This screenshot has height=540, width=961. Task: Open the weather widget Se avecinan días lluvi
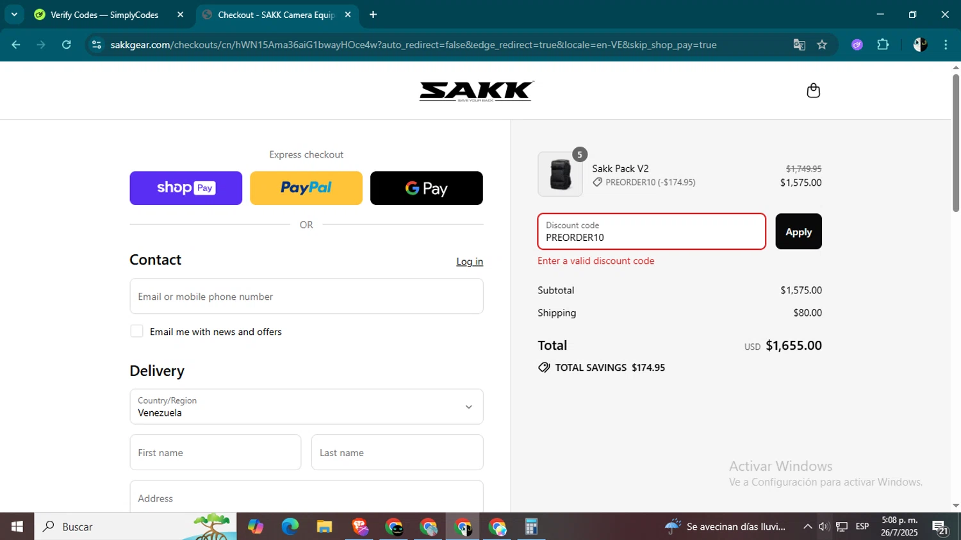(725, 527)
